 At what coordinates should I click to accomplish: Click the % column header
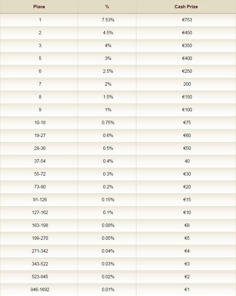[107, 7]
